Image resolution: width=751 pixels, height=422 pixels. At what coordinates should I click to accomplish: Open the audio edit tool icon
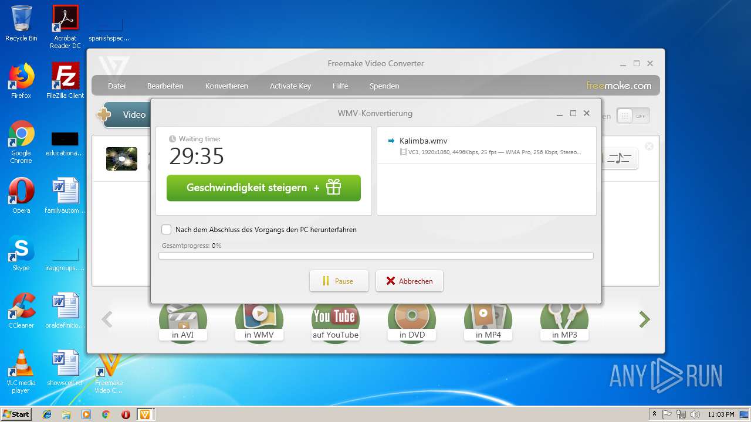619,158
